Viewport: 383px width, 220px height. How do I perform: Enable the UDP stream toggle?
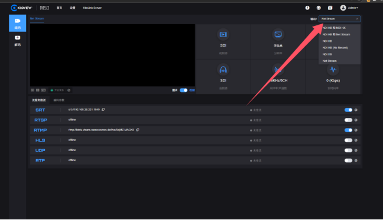pos(348,150)
